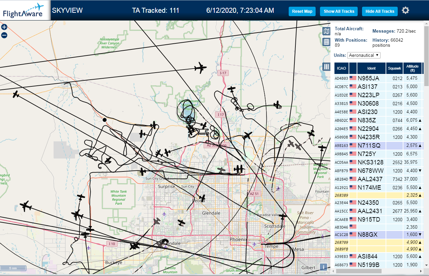Toggle the sidebar columns icon

point(326,67)
